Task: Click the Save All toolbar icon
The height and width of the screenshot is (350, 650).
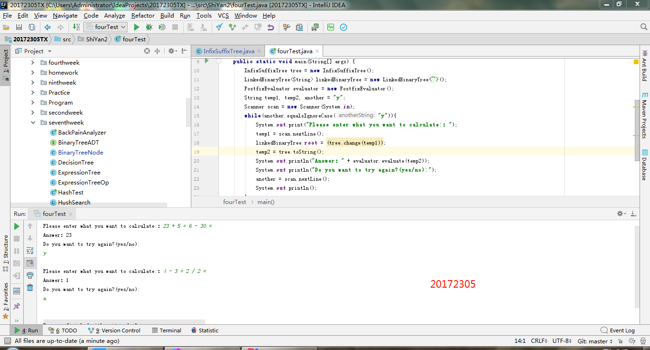Action: 19,27
